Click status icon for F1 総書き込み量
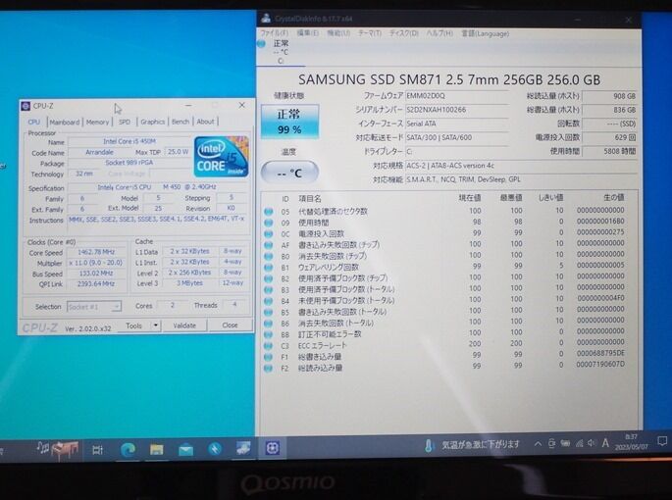 pos(268,357)
